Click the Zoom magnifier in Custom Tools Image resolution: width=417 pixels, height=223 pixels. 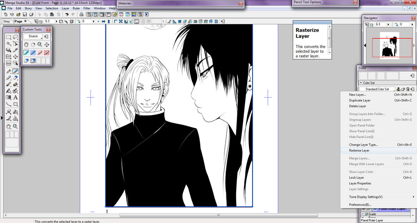point(40,44)
